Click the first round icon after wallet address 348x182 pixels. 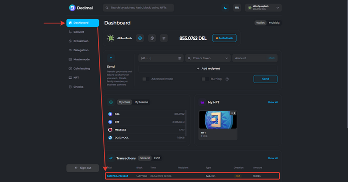pos(140,38)
